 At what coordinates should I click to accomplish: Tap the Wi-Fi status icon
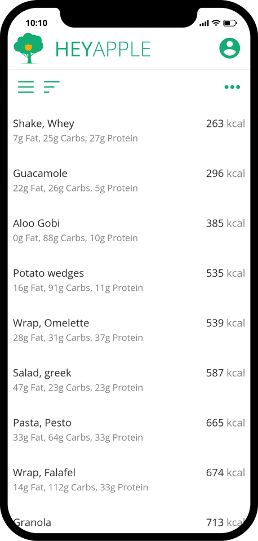pos(216,23)
